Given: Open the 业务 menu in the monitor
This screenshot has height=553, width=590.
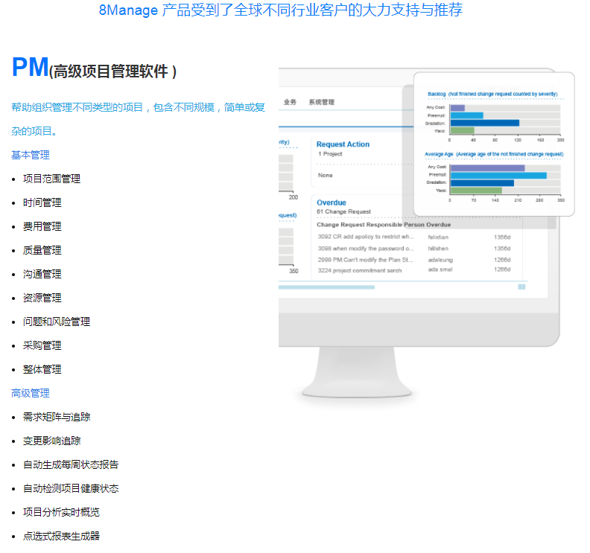Looking at the screenshot, I should [290, 102].
